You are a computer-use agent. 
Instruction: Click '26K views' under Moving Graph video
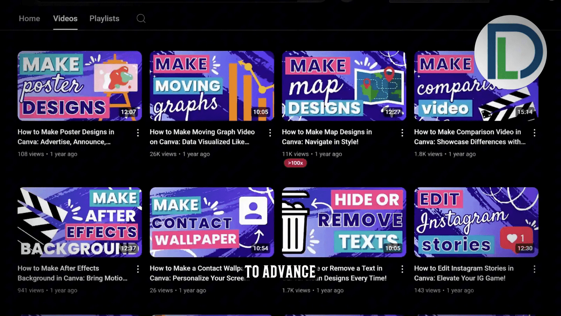pyautogui.click(x=163, y=154)
